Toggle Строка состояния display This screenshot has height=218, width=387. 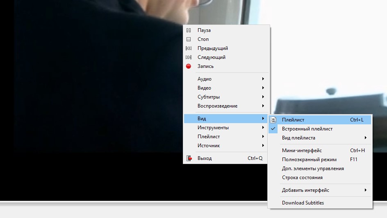coord(302,178)
